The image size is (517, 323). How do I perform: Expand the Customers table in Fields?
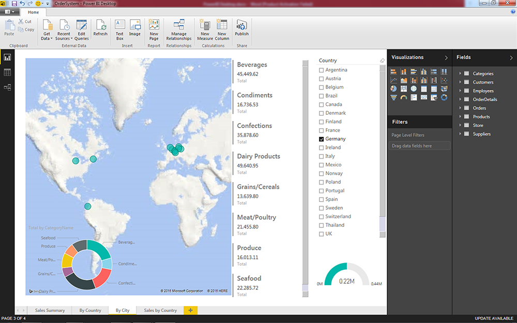460,82
